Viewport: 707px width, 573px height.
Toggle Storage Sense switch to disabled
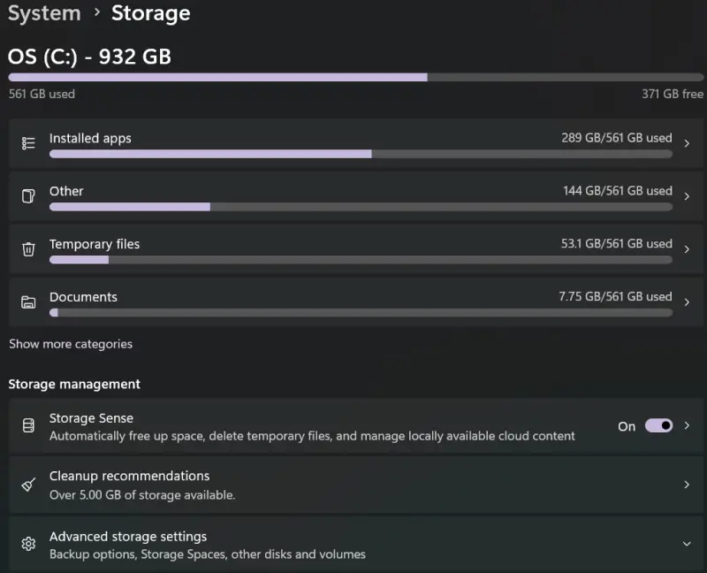coord(659,425)
